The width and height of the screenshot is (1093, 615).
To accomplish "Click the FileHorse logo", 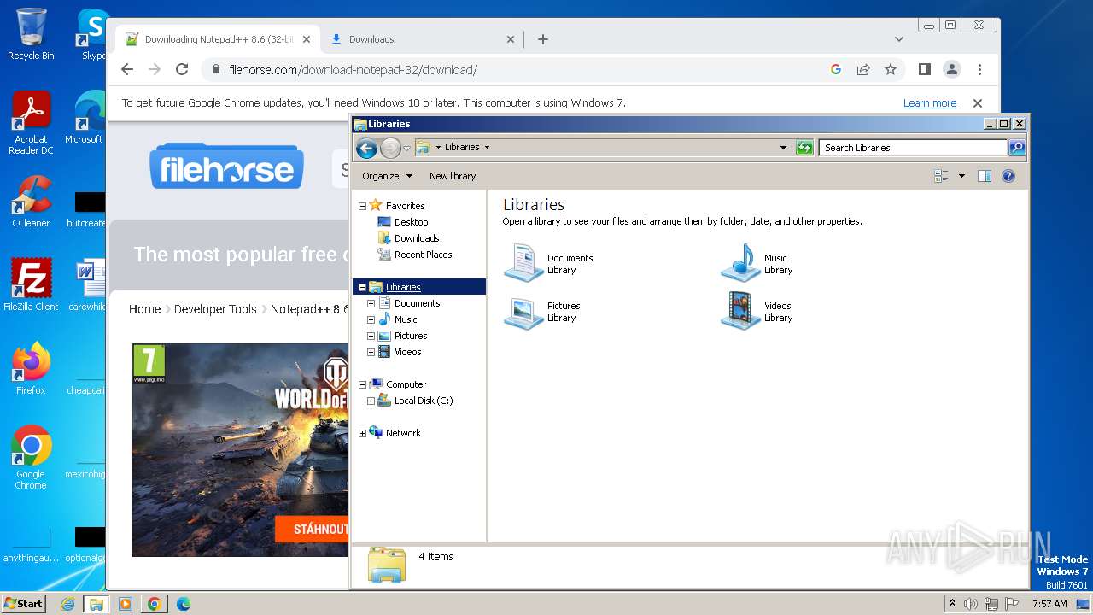I will tap(226, 167).
